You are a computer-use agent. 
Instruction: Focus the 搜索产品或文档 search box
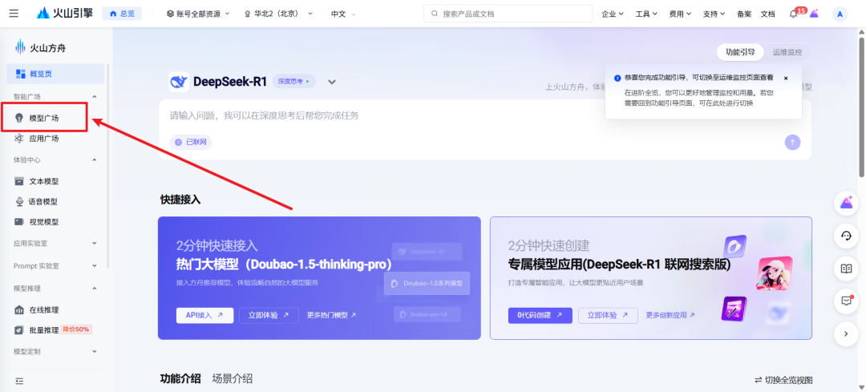(508, 14)
